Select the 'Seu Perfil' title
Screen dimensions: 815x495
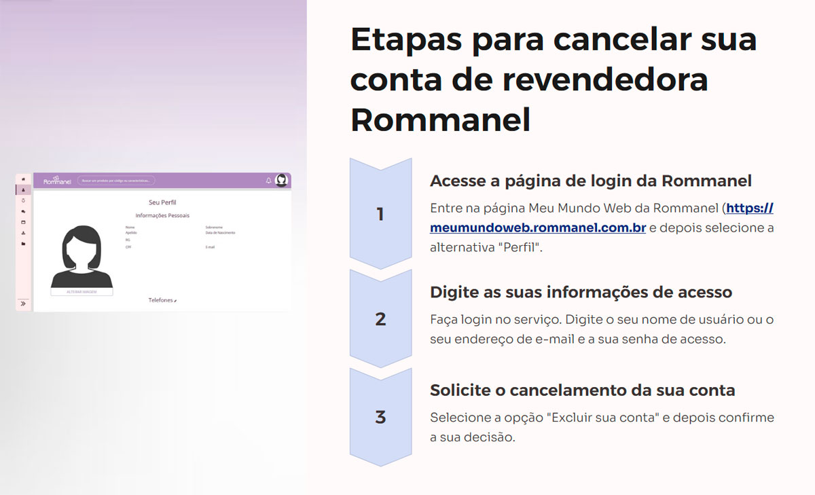click(x=162, y=202)
